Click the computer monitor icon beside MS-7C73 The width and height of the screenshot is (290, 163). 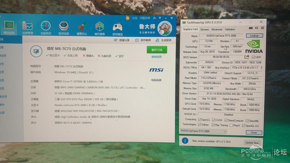click(36, 51)
